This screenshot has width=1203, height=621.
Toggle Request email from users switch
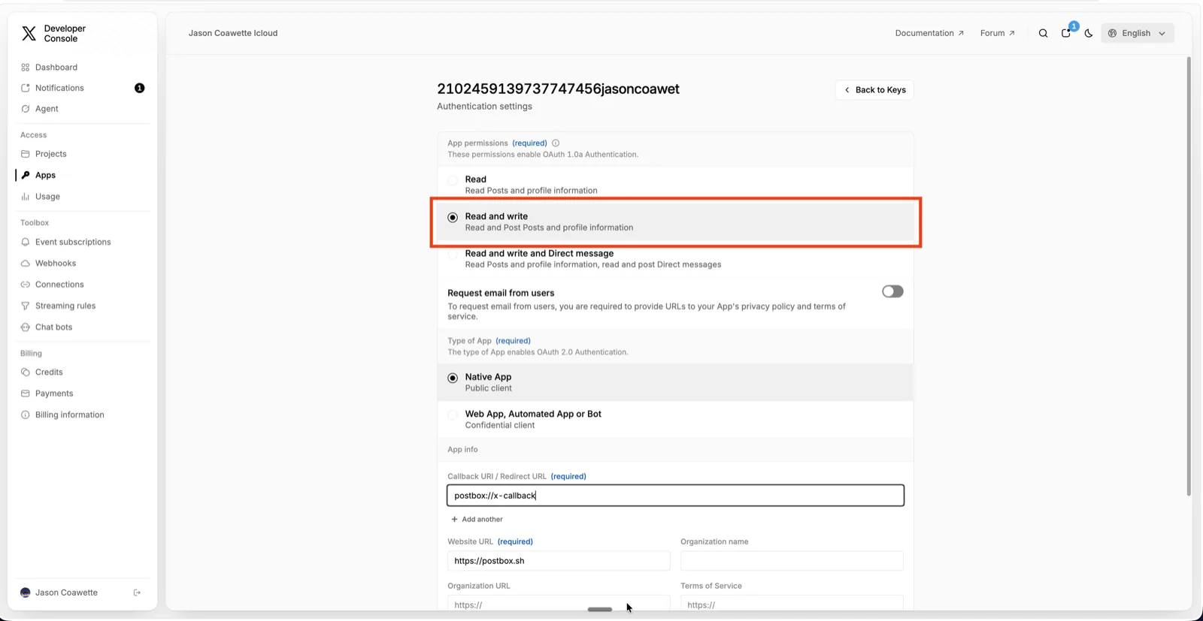892,291
